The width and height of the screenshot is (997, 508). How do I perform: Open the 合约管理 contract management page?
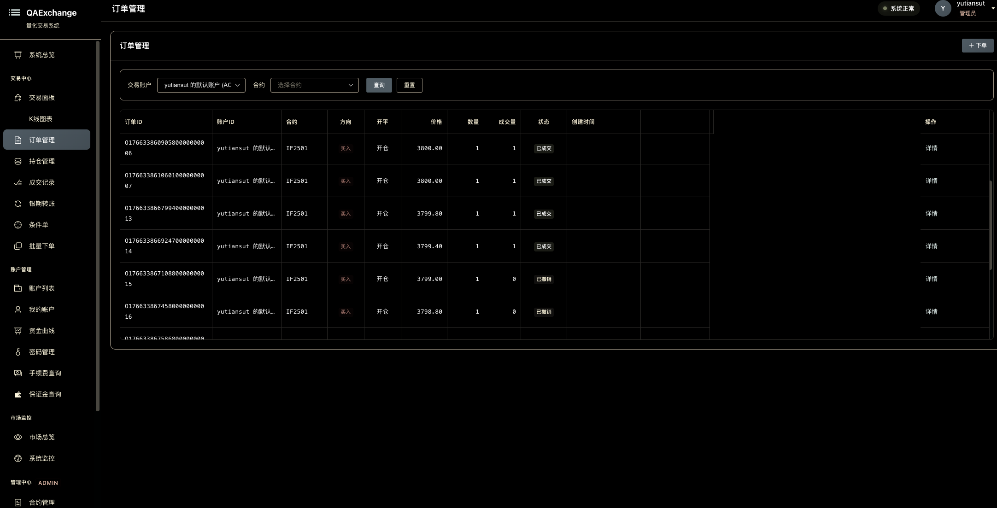pyautogui.click(x=42, y=502)
